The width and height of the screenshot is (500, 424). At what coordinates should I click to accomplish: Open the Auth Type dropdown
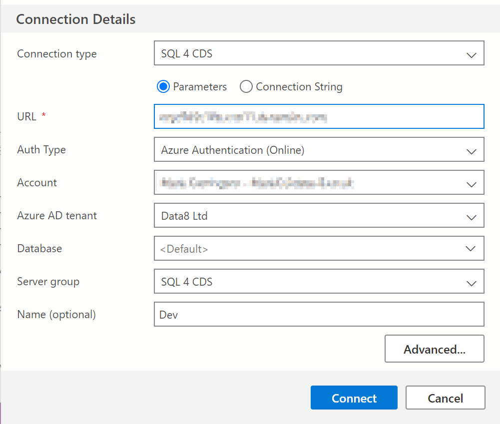319,149
